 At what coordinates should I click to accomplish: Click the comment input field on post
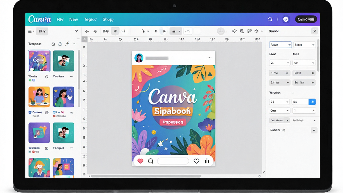[x=173, y=161]
